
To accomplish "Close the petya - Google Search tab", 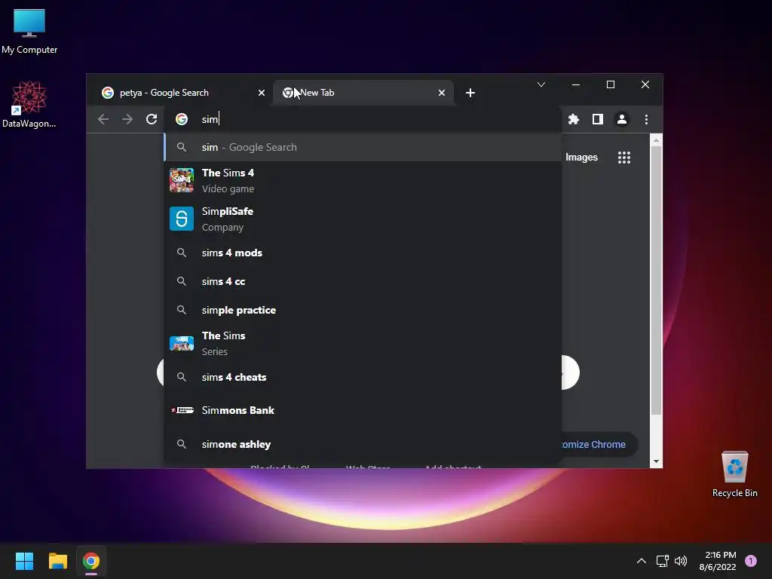I will pos(262,93).
